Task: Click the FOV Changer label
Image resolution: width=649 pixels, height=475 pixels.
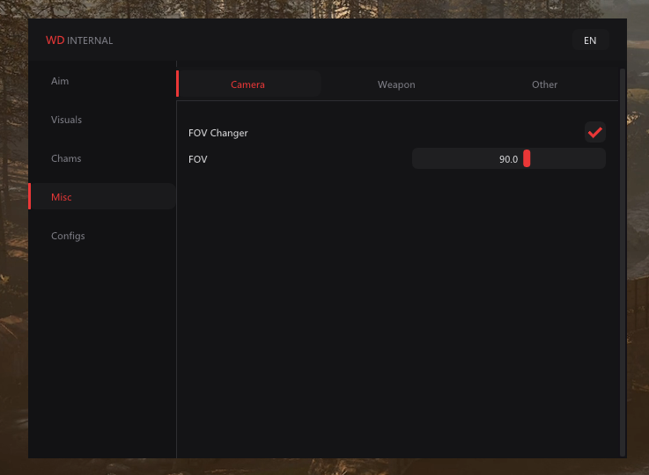Action: 218,133
